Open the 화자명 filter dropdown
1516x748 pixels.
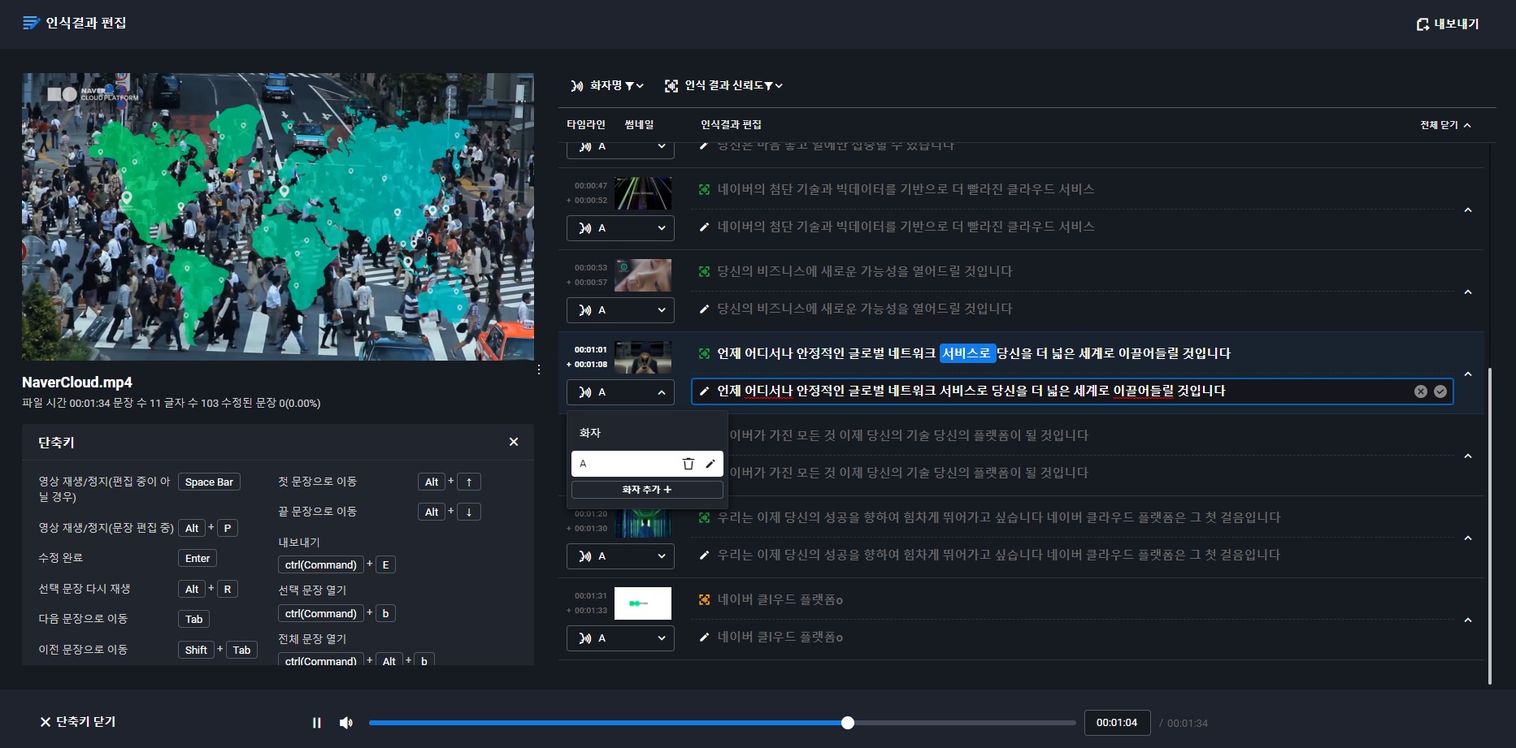point(606,85)
